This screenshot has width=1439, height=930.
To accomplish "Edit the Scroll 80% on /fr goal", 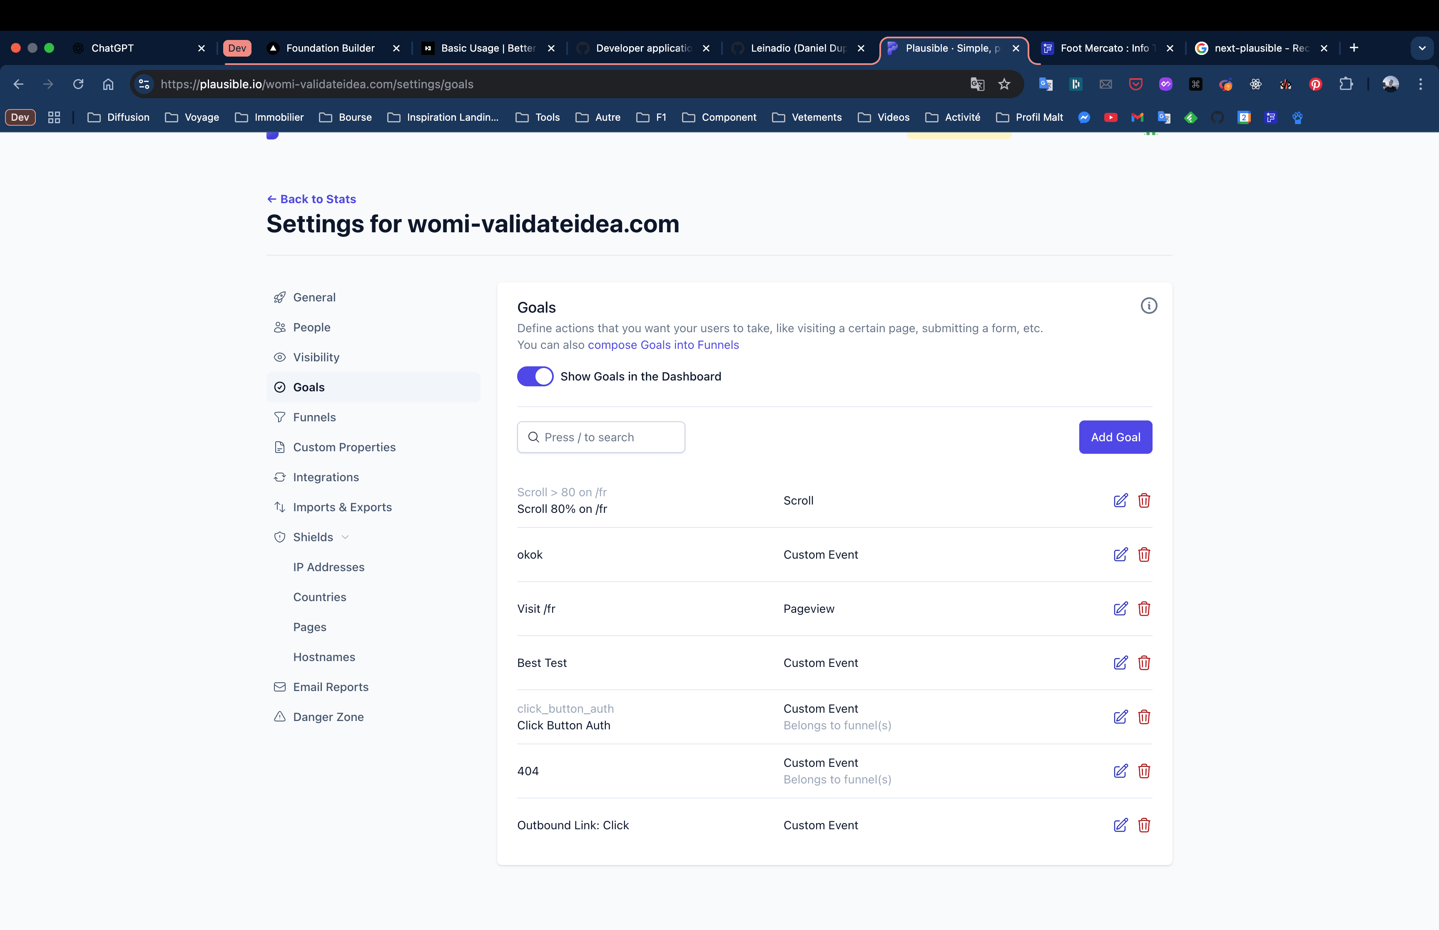I will (1120, 501).
